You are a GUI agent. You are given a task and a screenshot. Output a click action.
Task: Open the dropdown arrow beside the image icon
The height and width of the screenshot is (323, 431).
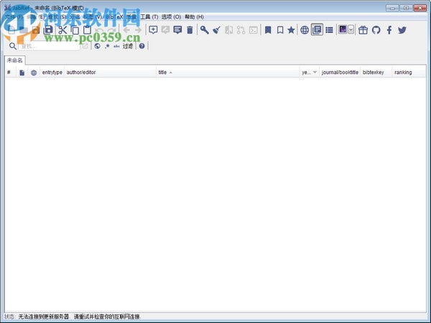tap(351, 29)
